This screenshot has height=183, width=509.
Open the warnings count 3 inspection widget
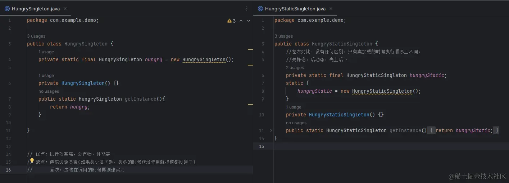click(x=232, y=21)
